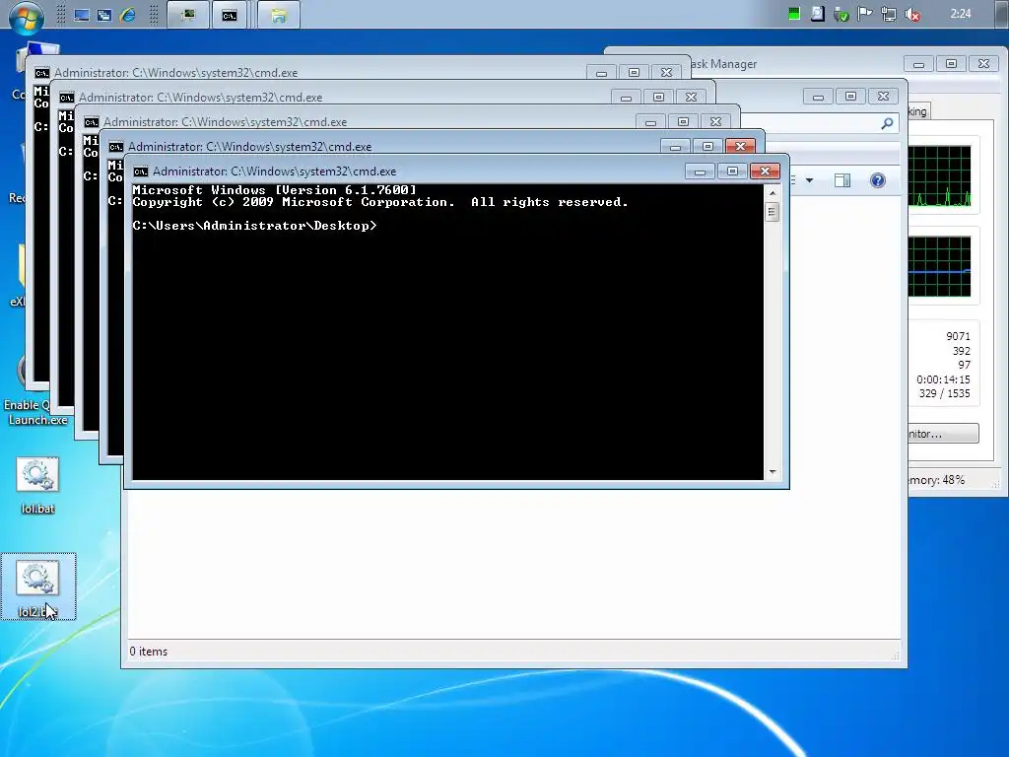Click "0 items" in Explorer status bar

(x=149, y=652)
